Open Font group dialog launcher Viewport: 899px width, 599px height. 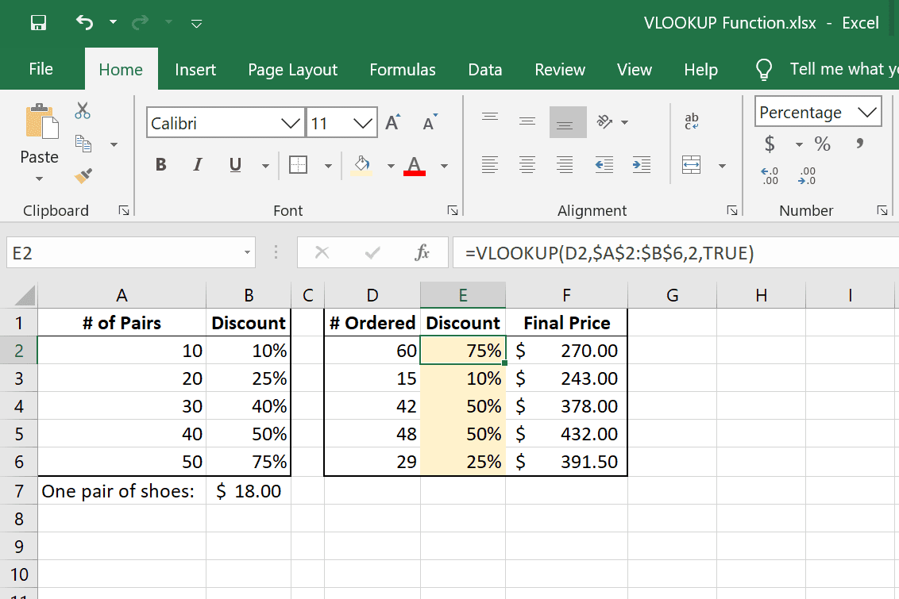click(453, 210)
